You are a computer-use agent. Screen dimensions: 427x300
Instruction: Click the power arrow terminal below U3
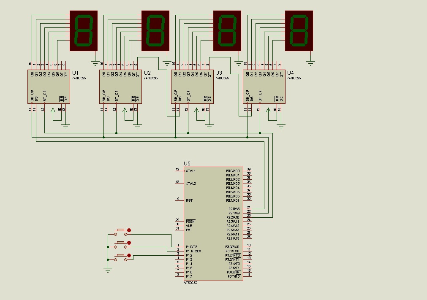196,110
